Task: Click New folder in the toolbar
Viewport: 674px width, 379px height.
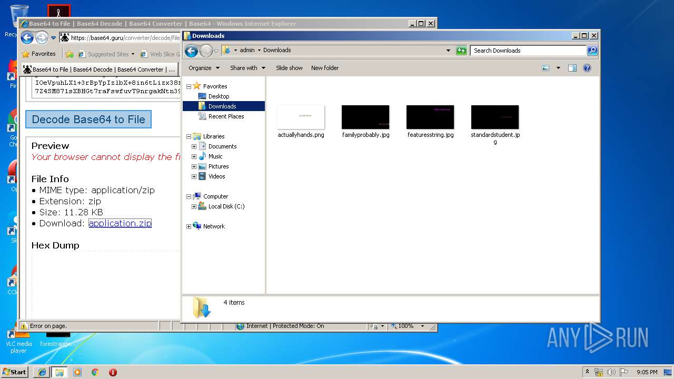Action: pos(325,68)
